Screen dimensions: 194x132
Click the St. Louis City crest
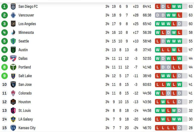pyautogui.click(x=13, y=111)
